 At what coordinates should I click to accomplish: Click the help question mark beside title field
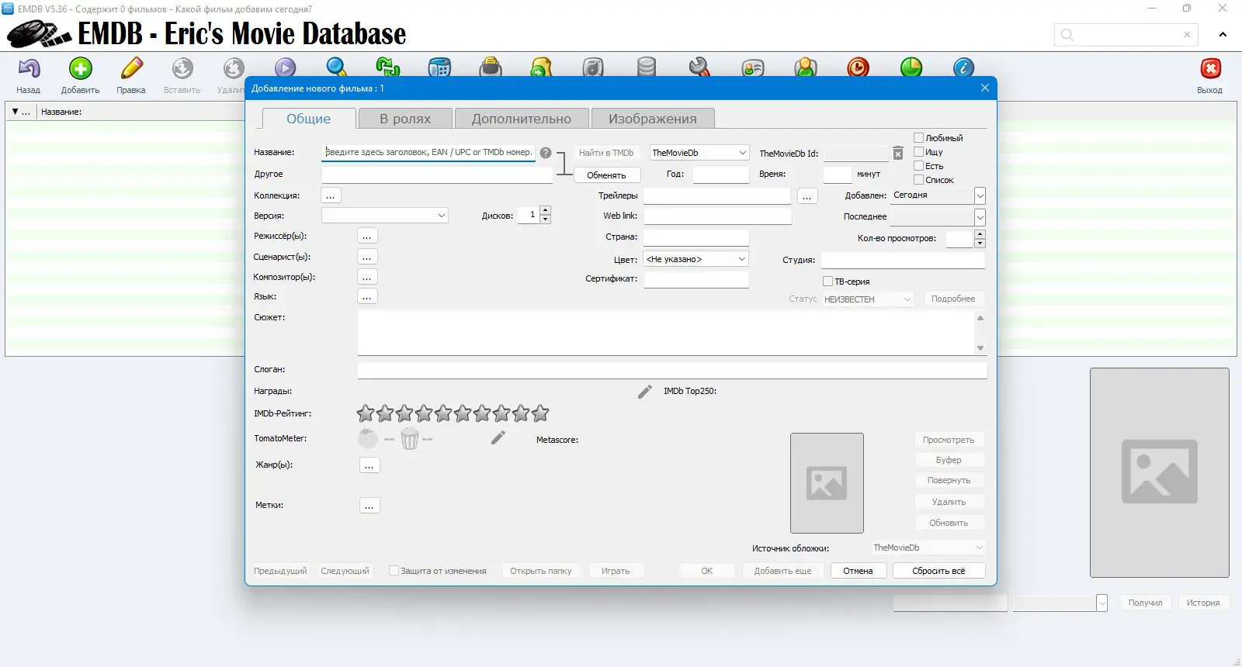tap(546, 153)
